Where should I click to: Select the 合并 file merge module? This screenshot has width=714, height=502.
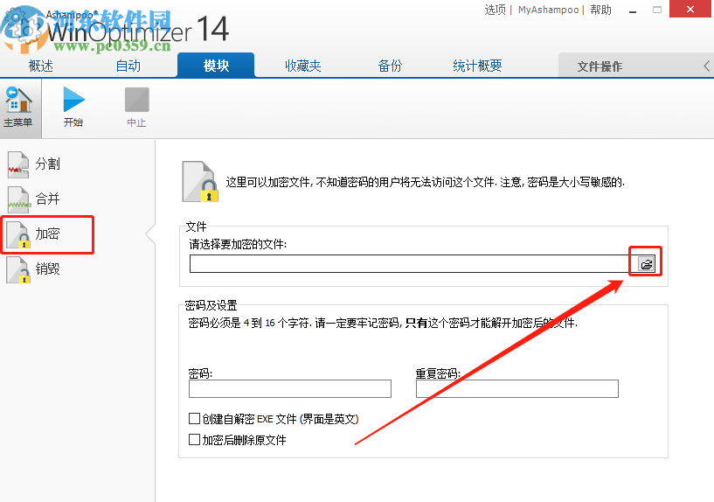tap(34, 199)
